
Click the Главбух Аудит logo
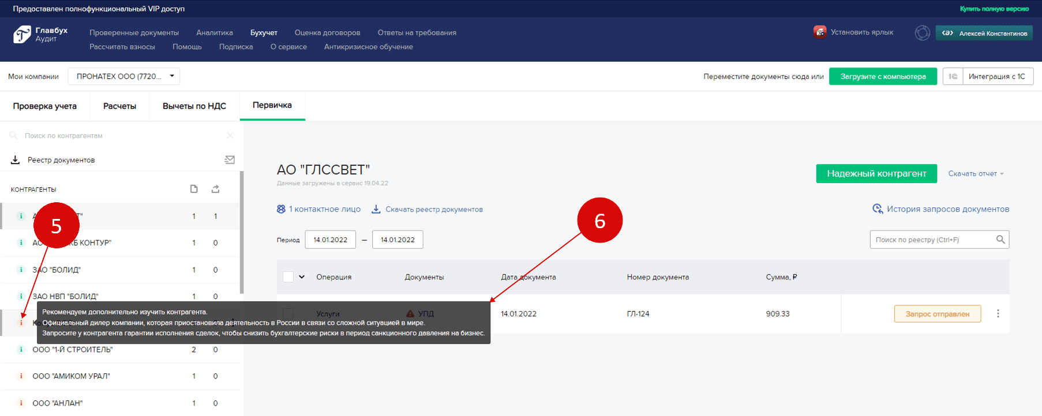tap(40, 34)
